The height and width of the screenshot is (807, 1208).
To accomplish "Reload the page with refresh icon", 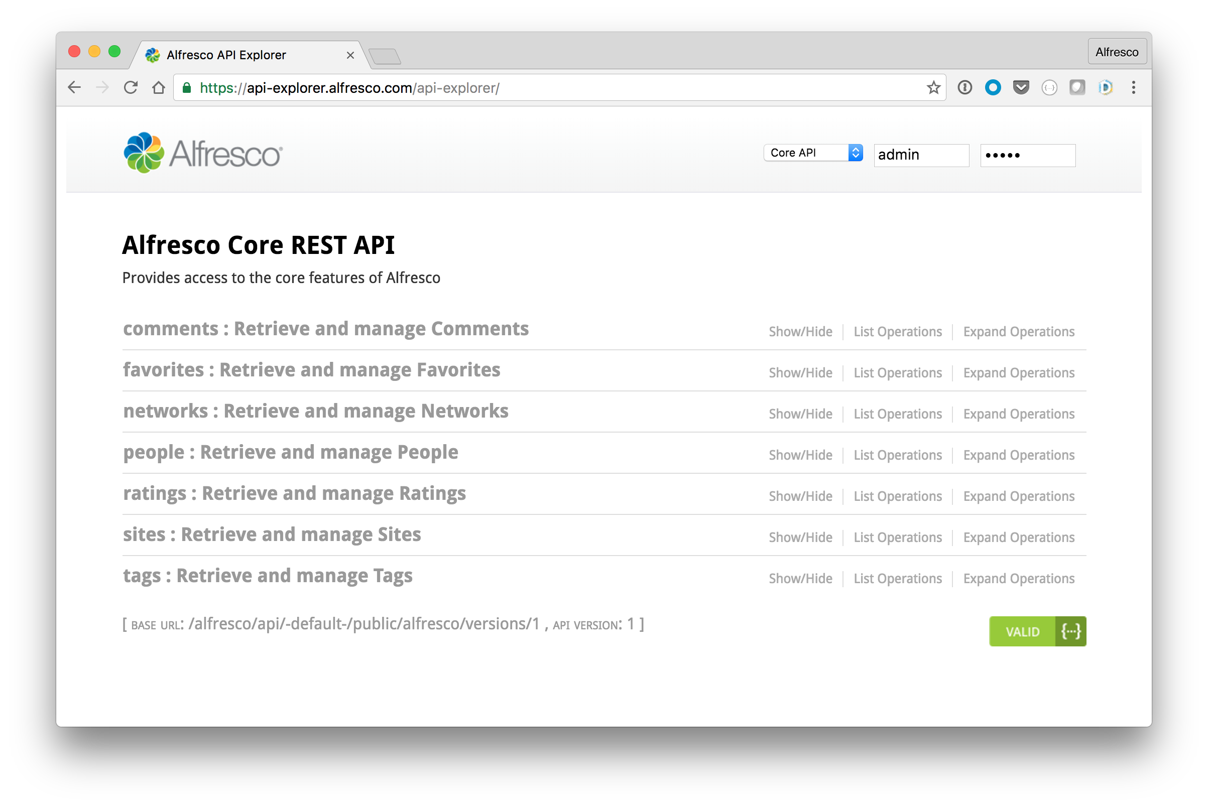I will [131, 87].
